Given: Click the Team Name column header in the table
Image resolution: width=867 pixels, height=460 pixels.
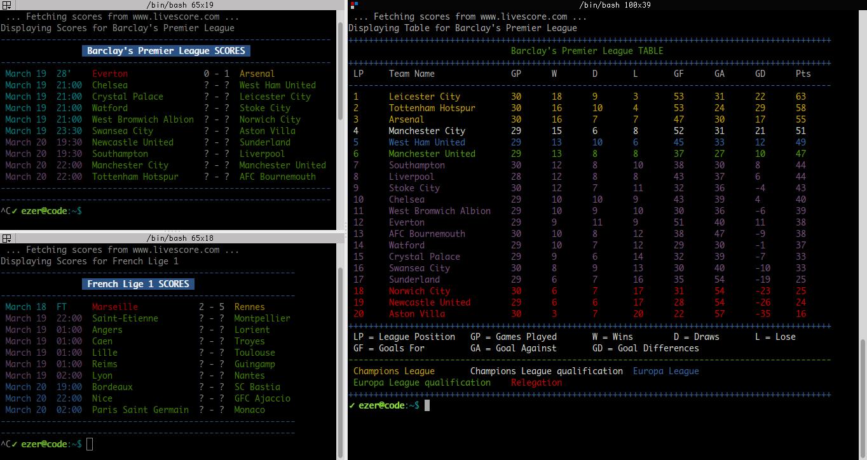Looking at the screenshot, I should coord(412,74).
